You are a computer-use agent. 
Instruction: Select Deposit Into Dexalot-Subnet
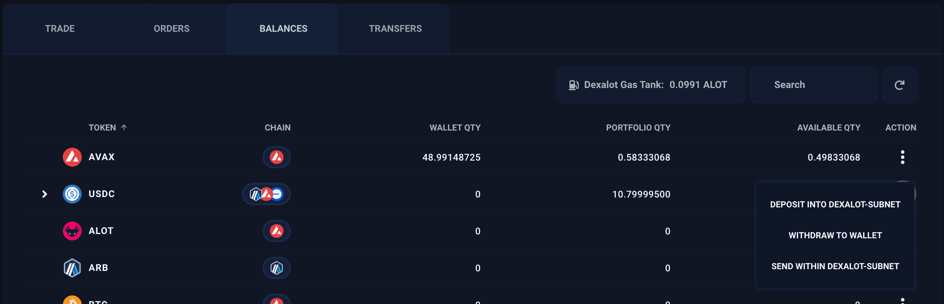[835, 204]
